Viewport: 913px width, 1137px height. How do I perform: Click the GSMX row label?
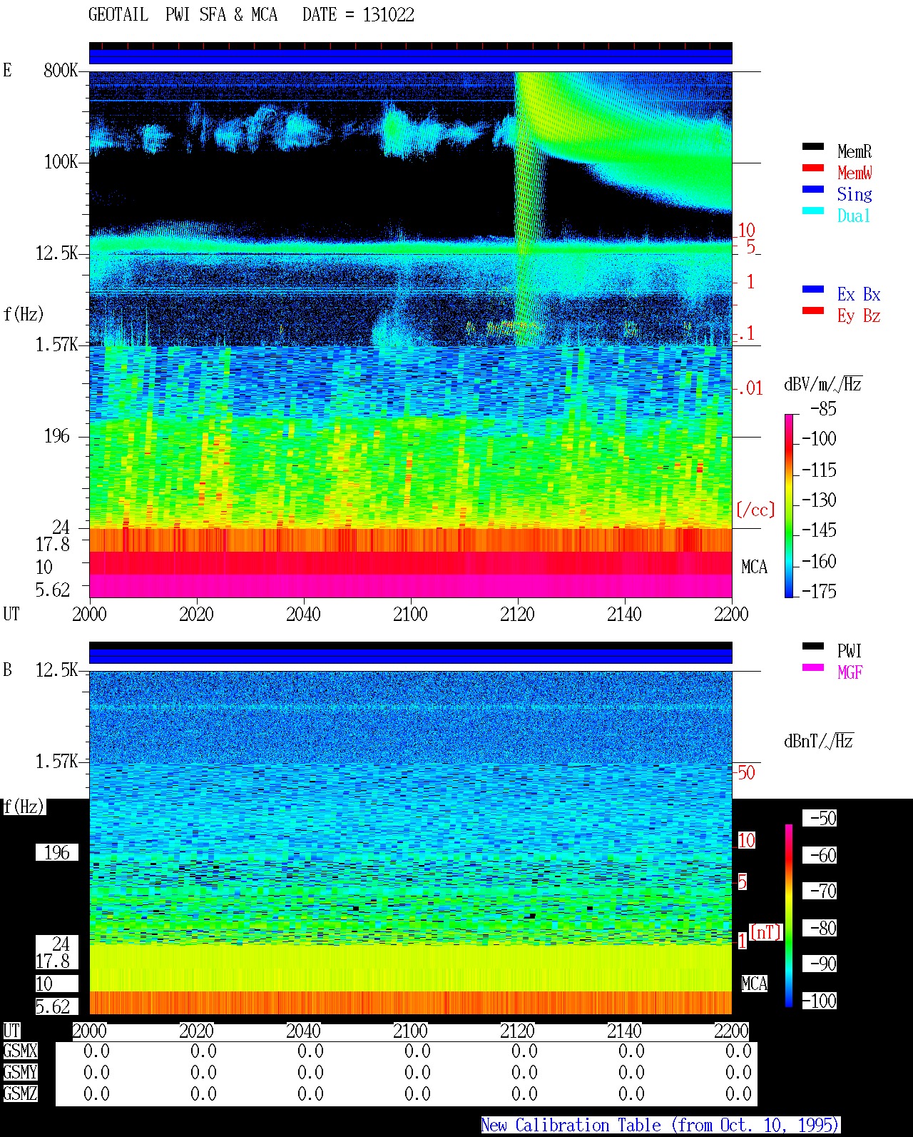pos(20,1051)
